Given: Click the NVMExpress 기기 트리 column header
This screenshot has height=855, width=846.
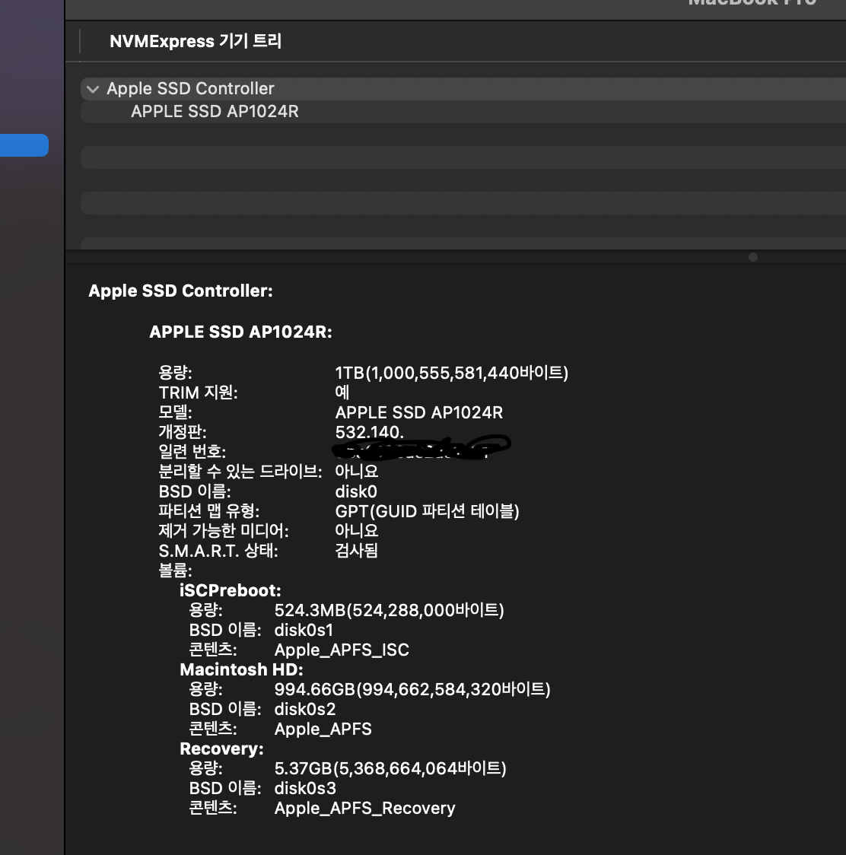Looking at the screenshot, I should pos(196,41).
